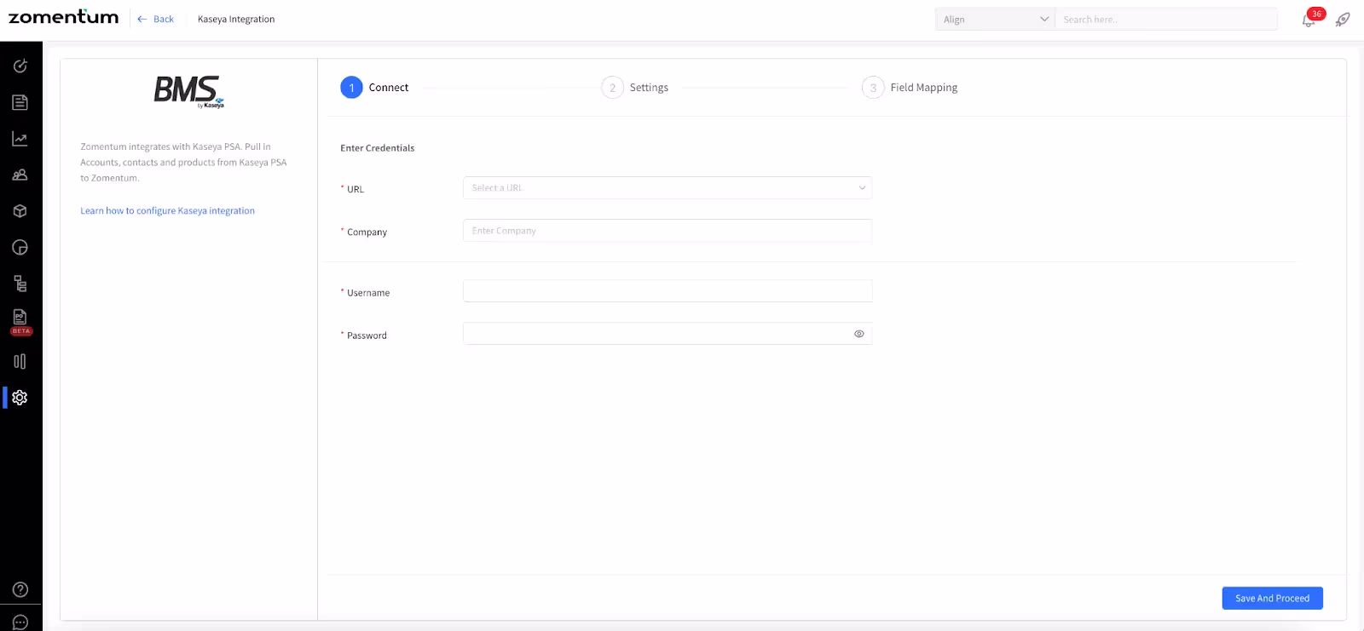This screenshot has width=1364, height=631.
Task: Open the columns board icon in sidebar
Action: click(20, 361)
